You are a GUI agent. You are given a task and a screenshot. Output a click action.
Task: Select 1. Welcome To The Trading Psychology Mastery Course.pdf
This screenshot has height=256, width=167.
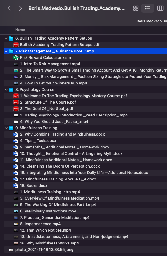[x=73, y=96]
